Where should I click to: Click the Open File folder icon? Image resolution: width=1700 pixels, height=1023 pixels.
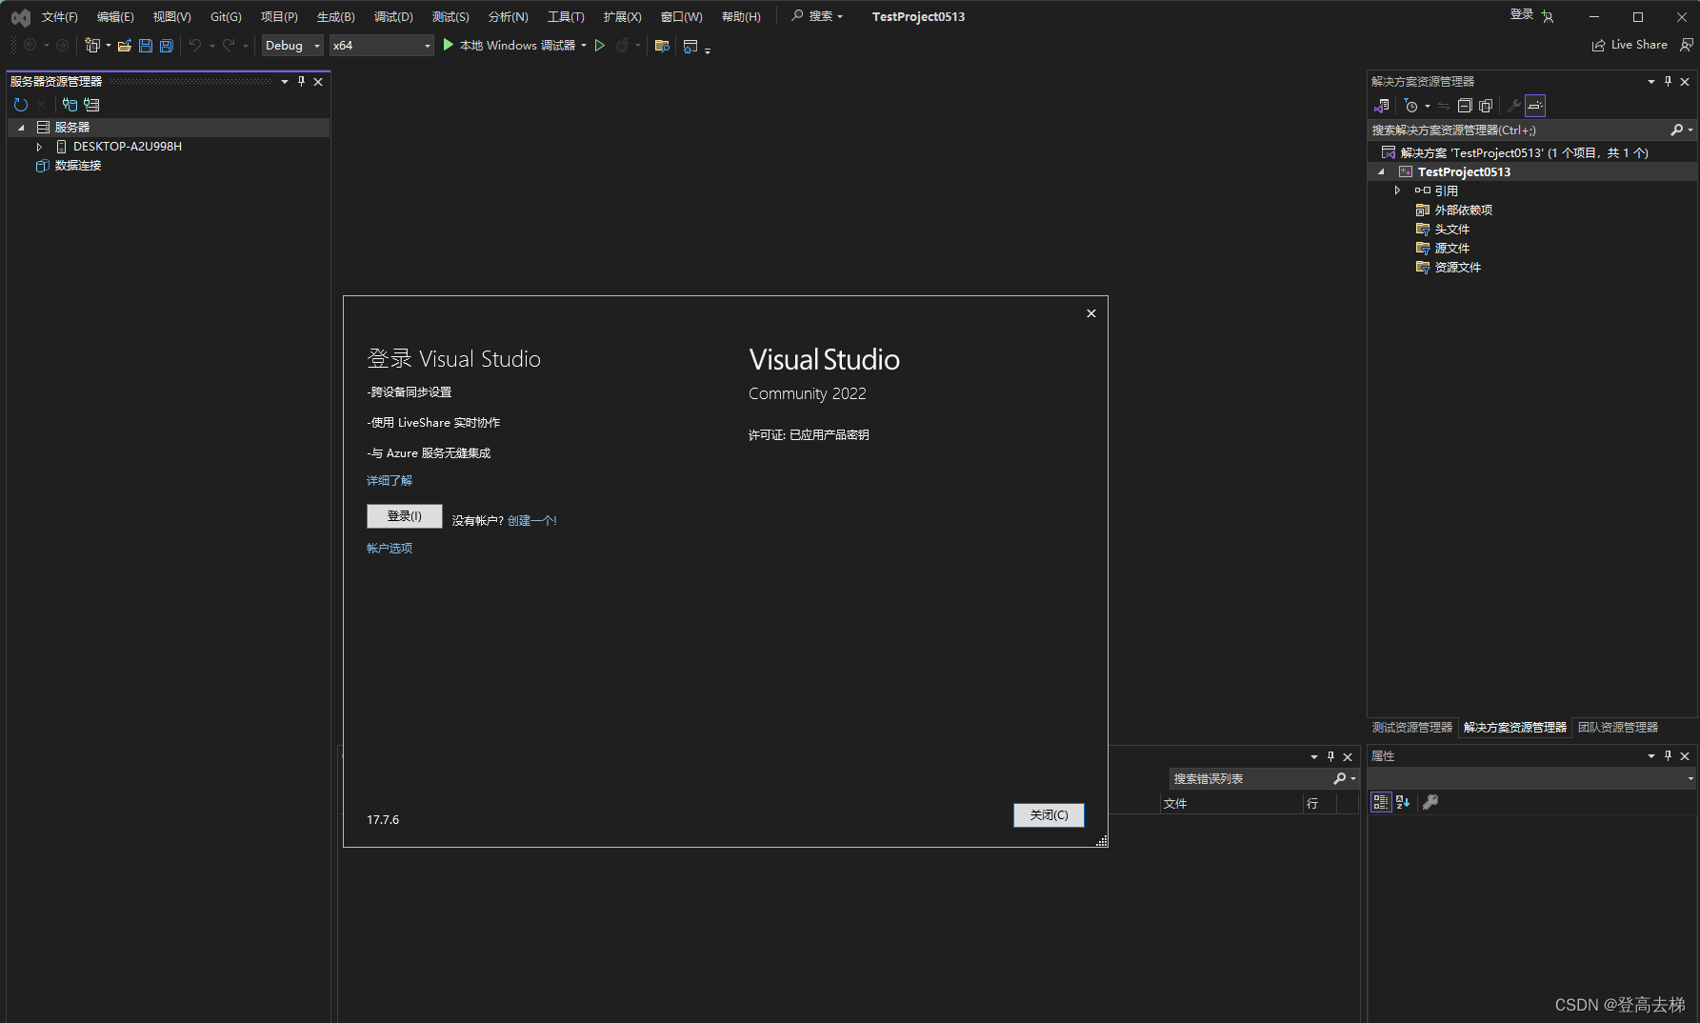[125, 45]
